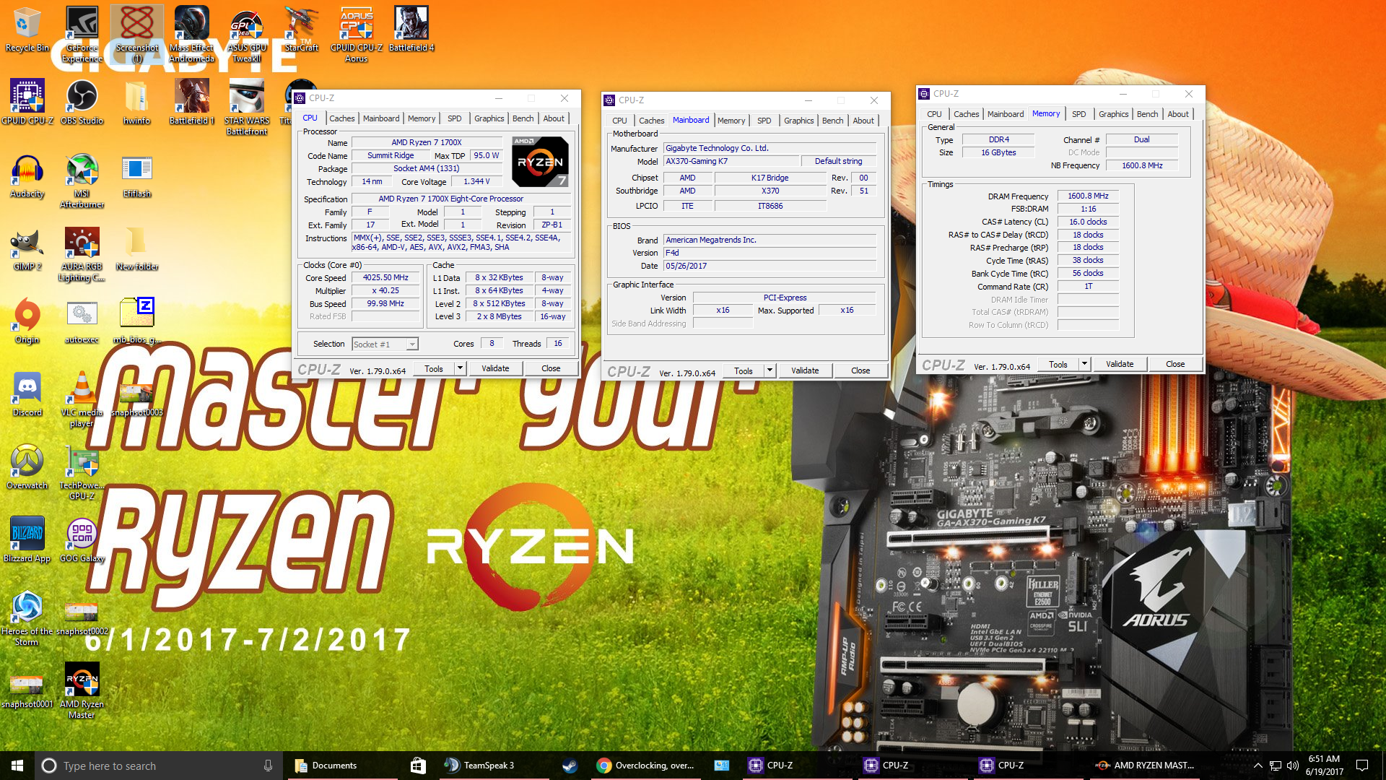Open Windows Store from the taskbar
1386x780 pixels.
417,766
